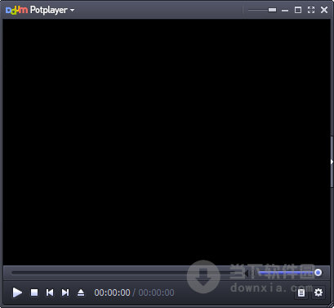This screenshot has width=334, height=308.
Task: Toggle fullscreen mode icon
Action: click(x=311, y=10)
